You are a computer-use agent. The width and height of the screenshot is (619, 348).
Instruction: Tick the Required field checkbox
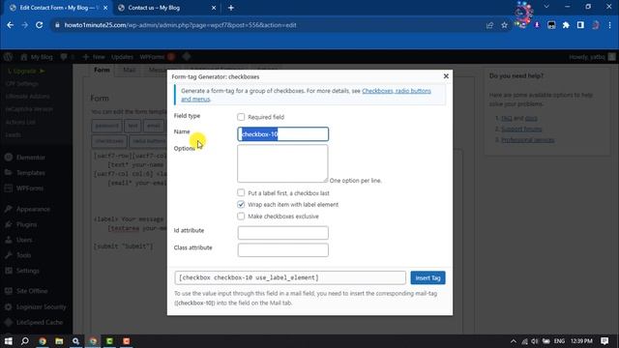241,117
